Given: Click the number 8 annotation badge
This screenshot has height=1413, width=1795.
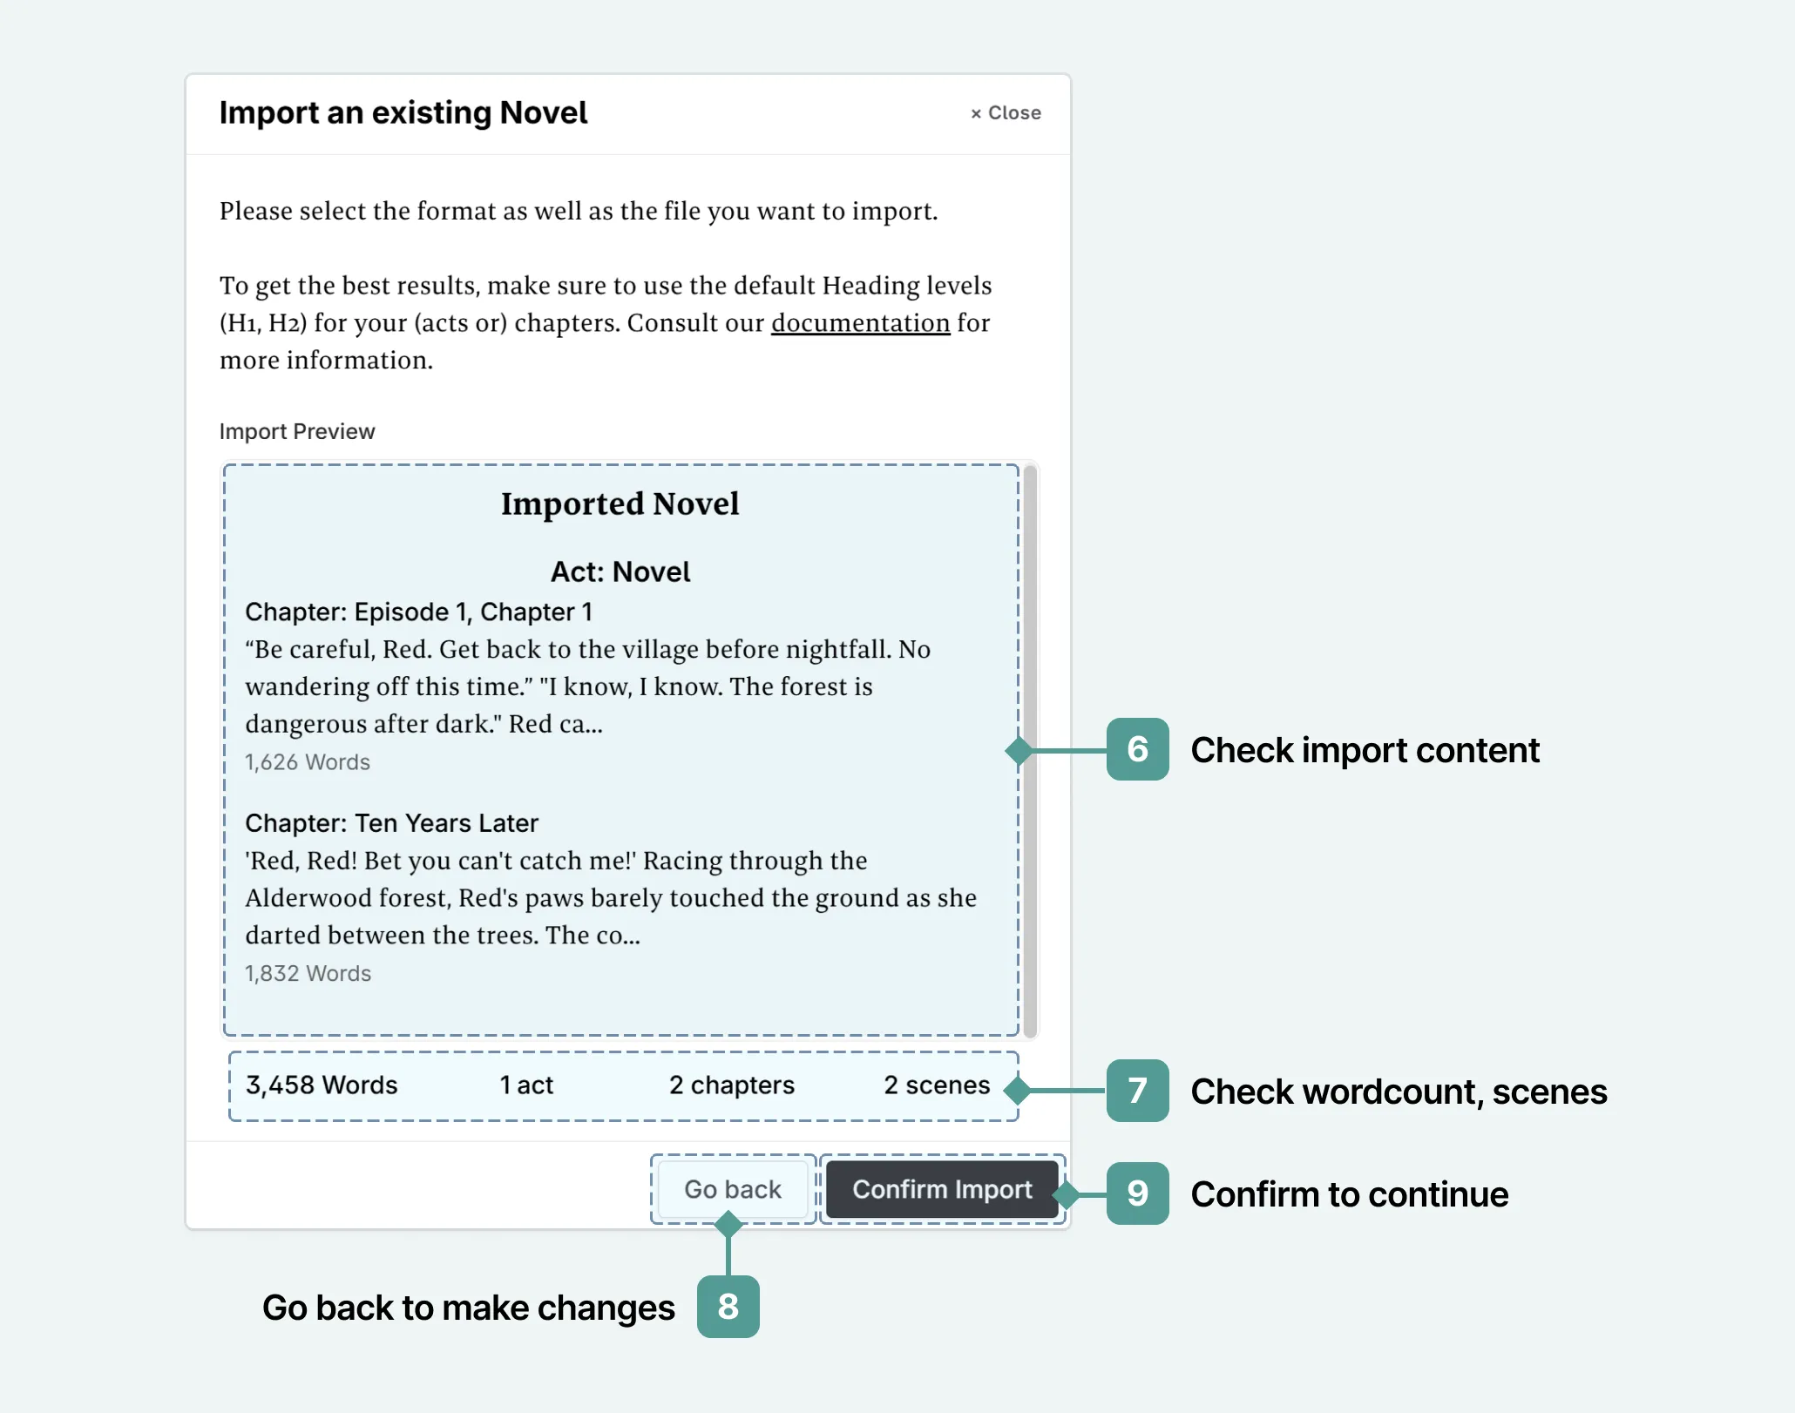Looking at the screenshot, I should (x=728, y=1306).
